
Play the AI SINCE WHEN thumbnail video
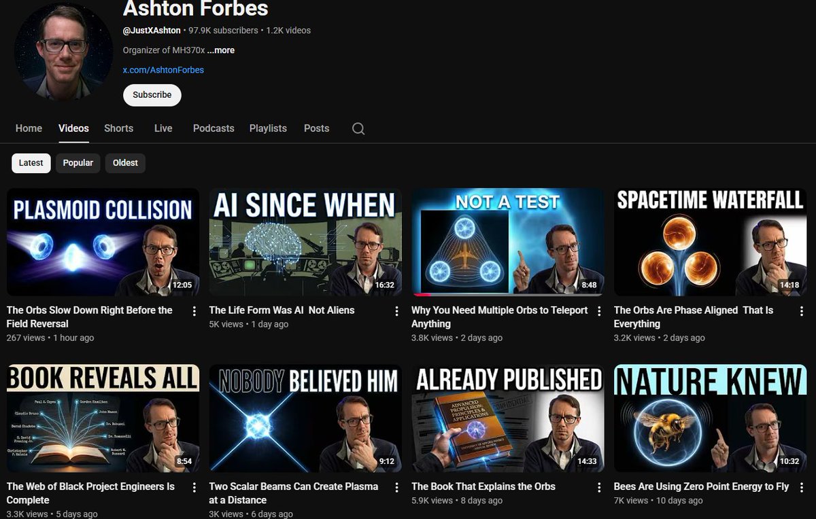305,243
